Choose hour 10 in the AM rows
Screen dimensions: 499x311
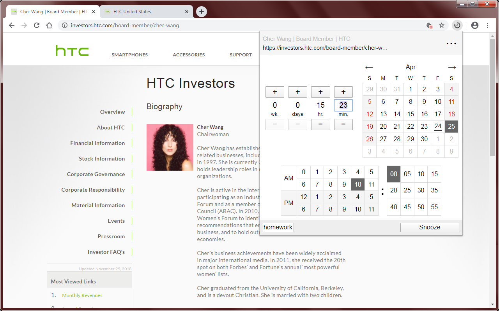358,184
